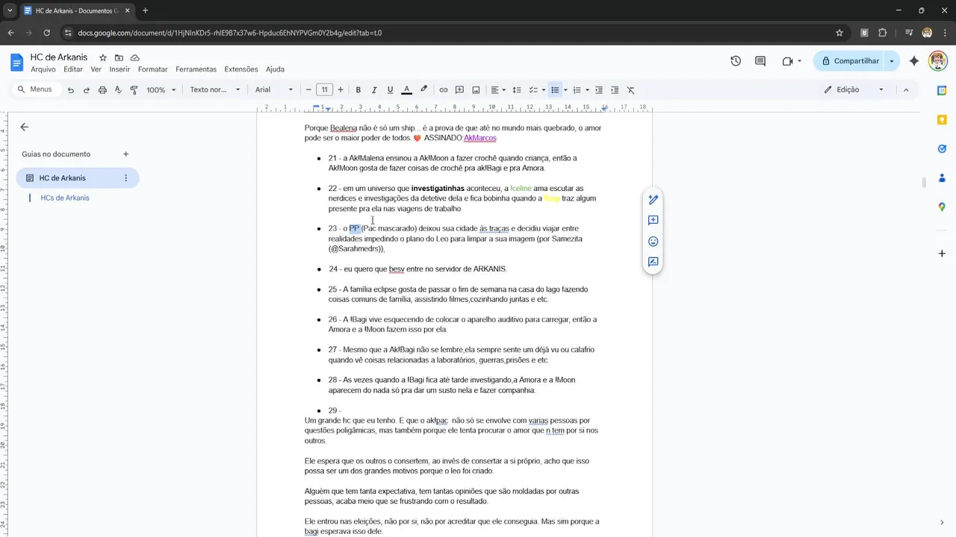
Task: Toggle italic formatting
Action: 374,89
